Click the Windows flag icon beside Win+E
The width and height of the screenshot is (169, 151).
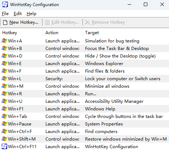pyautogui.click(x=4, y=64)
